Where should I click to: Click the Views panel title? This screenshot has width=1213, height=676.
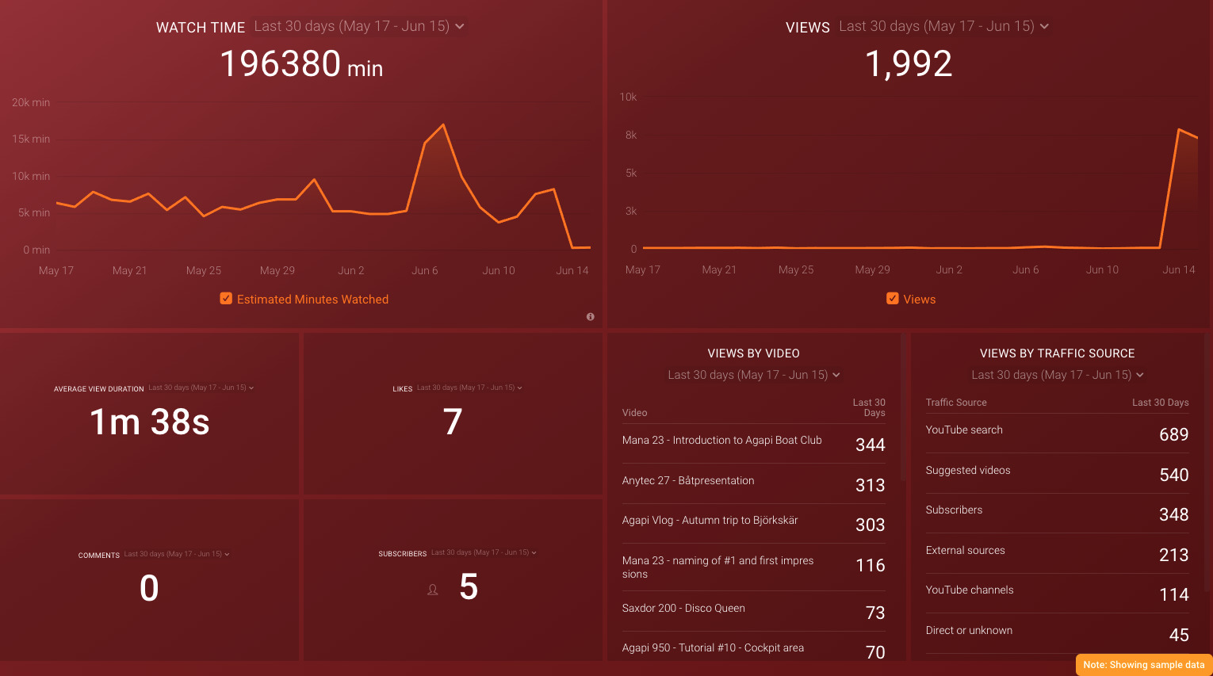click(808, 26)
